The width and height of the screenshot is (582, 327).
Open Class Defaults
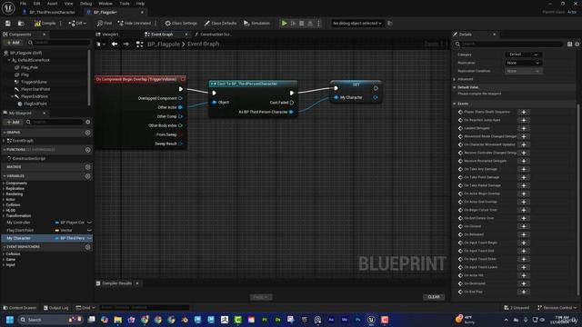220,23
